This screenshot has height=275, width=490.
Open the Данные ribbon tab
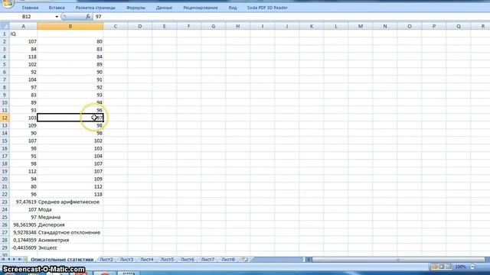(164, 8)
